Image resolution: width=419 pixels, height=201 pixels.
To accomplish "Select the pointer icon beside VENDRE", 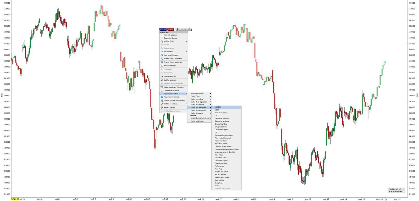I will pos(178,29).
